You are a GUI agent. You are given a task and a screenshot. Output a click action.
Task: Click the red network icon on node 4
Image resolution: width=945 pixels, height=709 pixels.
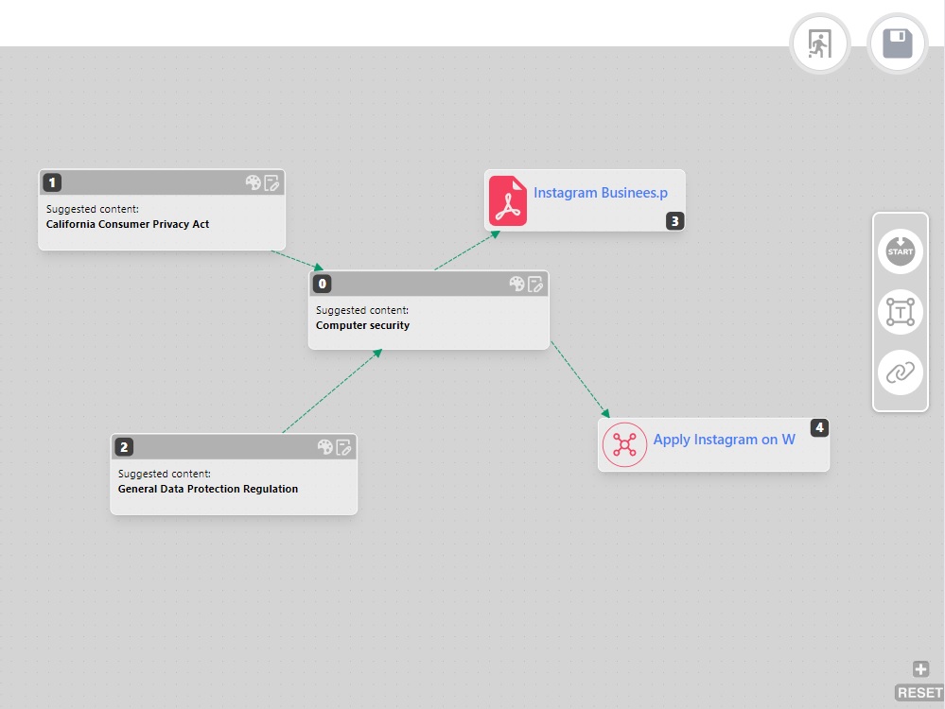coord(624,444)
